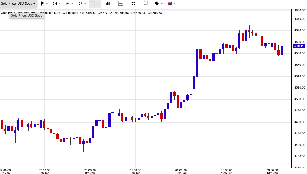The height and width of the screenshot is (174, 307).
Task: Click the Gold Price chart legend title text
Action: tap(39, 13)
